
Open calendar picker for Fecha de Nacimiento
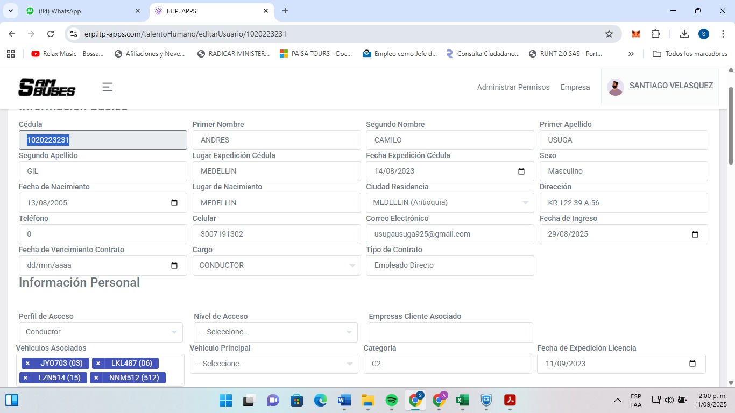point(174,203)
